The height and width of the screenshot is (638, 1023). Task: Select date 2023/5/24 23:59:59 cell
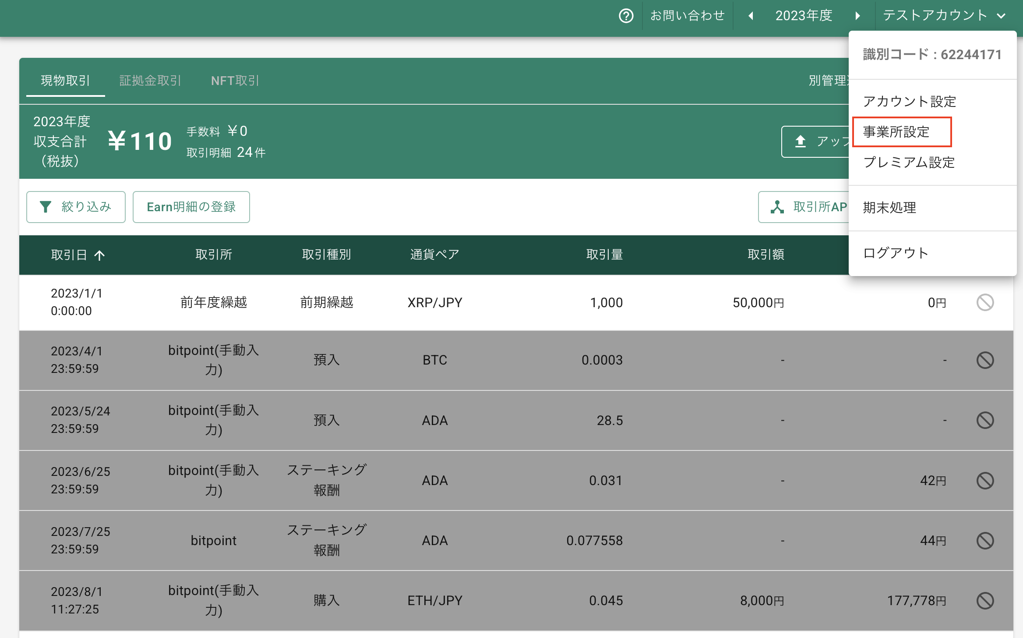(x=81, y=420)
